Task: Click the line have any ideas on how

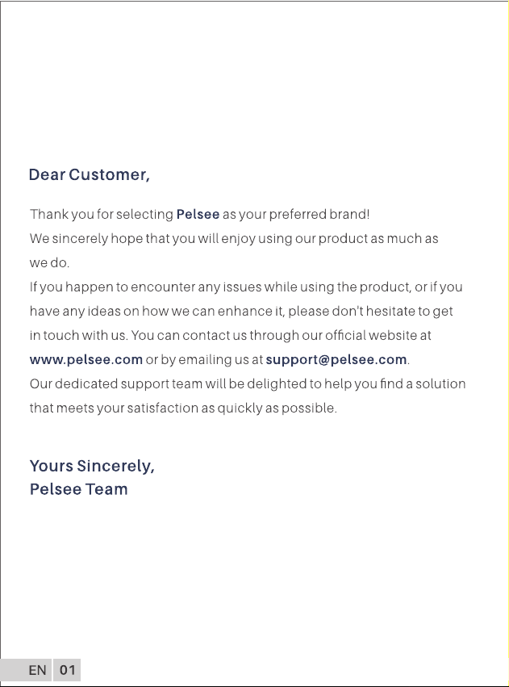Action: [x=241, y=311]
